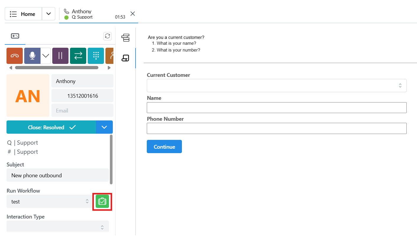Click the phone number 13512001616 field
This screenshot has height=240, width=417.
coord(82,96)
